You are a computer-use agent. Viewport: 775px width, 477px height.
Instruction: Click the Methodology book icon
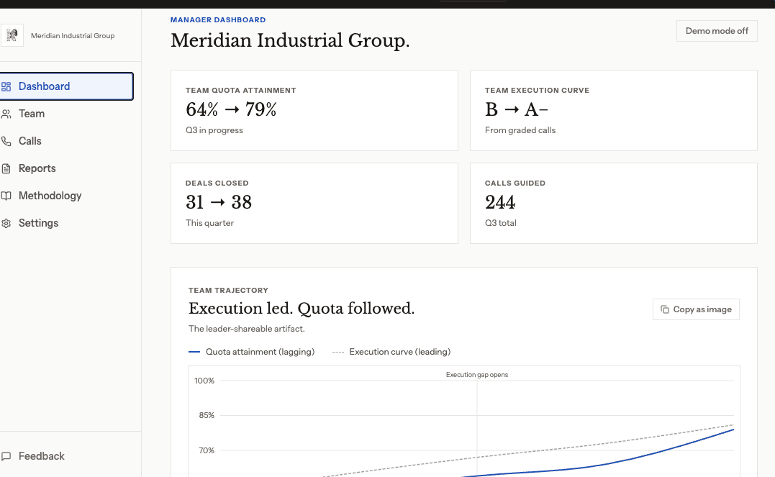pos(6,196)
